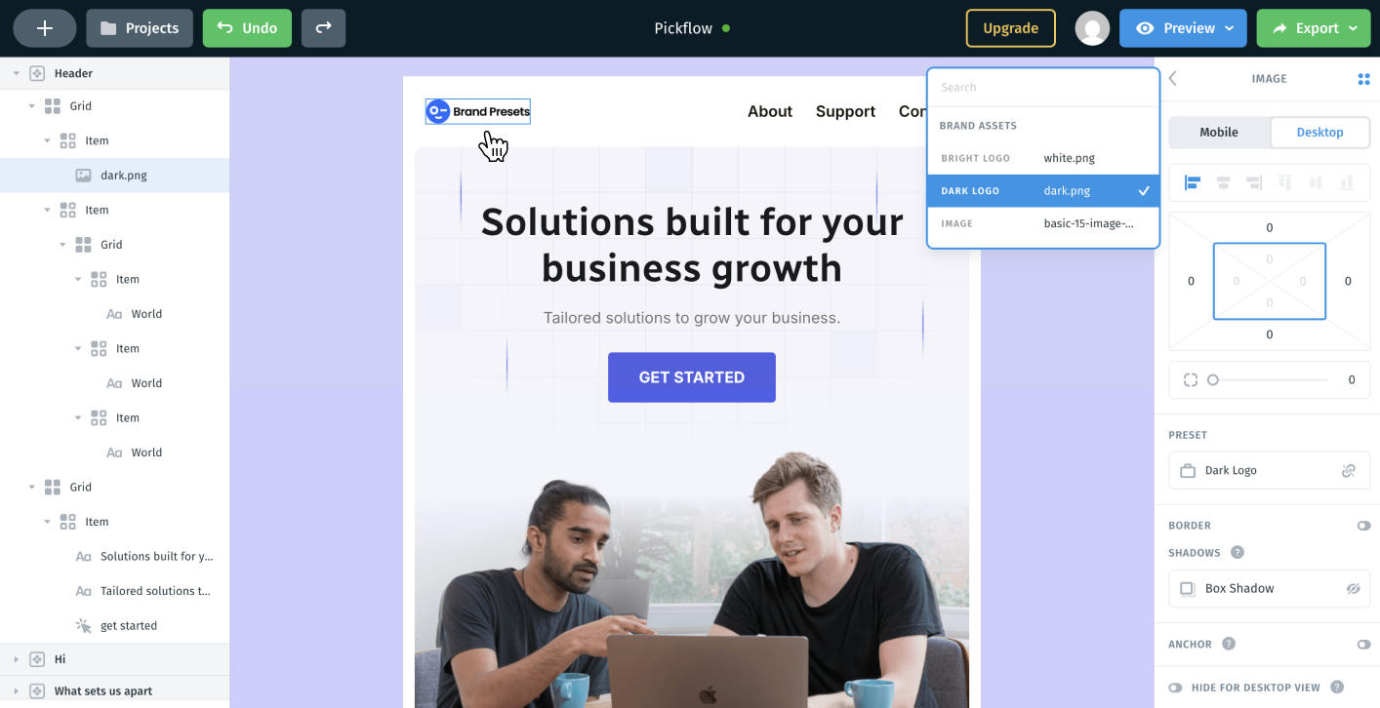Expand the Hi section in layers

click(17, 659)
